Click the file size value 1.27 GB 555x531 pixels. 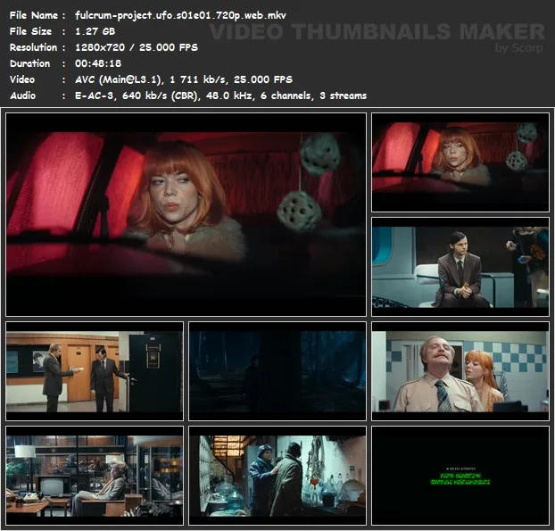(x=95, y=31)
